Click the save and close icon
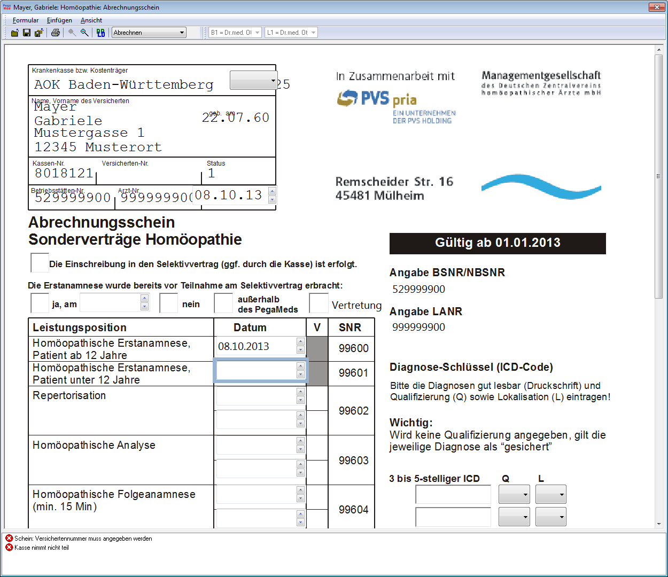 point(38,33)
